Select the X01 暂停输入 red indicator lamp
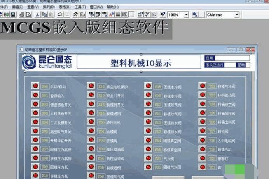This screenshot has height=179, width=269. pos(35,95)
